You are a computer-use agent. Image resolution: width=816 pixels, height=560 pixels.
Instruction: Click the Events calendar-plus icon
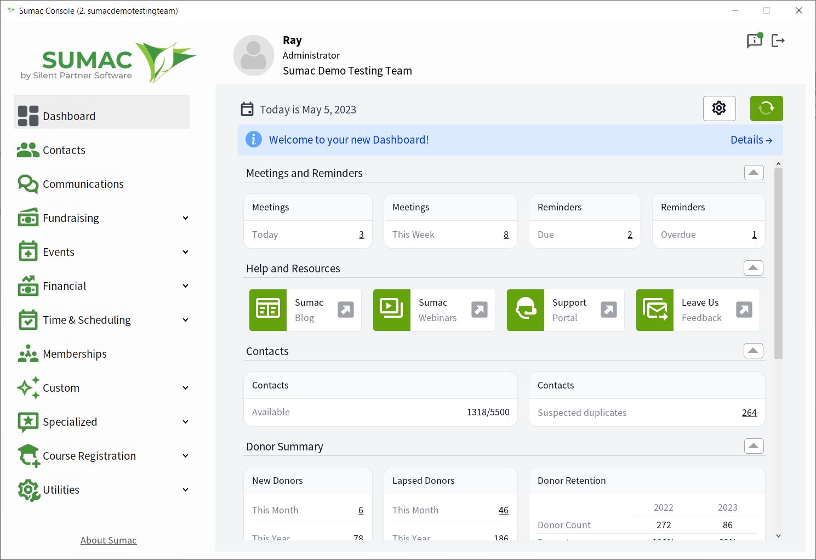pos(28,252)
